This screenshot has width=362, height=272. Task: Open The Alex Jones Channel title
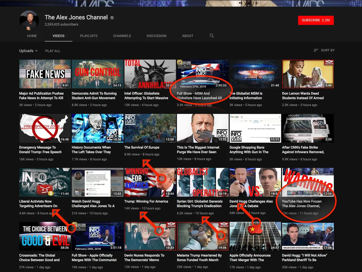pos(76,17)
